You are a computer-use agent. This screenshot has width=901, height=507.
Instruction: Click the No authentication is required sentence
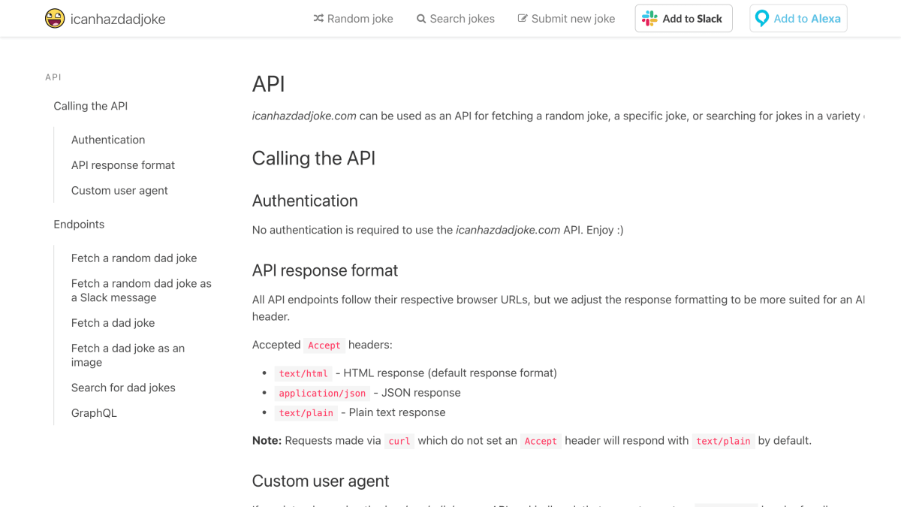point(438,230)
